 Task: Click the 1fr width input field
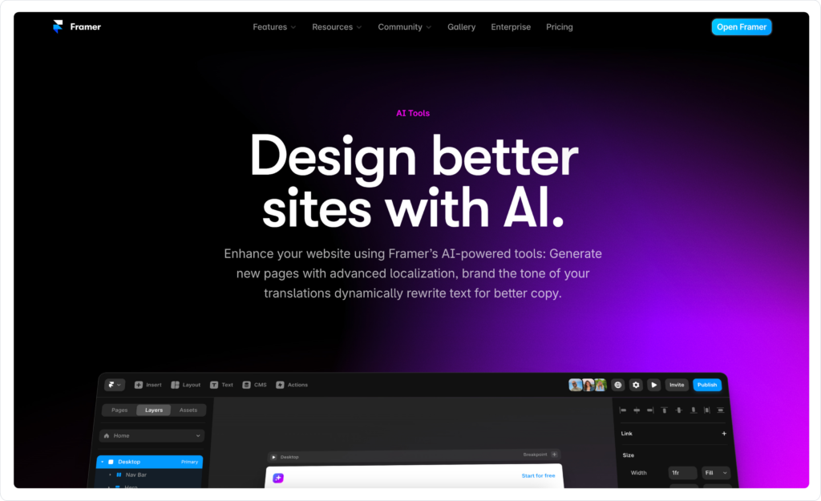pyautogui.click(x=681, y=472)
